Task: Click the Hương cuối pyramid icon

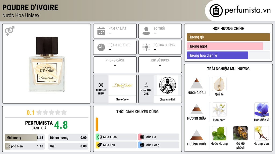Action: click(197, 135)
